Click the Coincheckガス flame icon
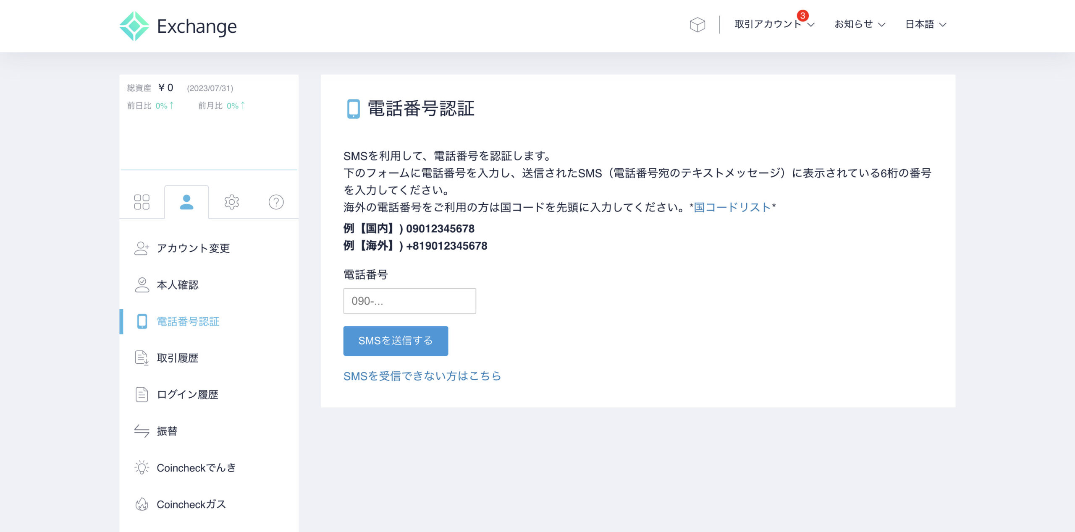The height and width of the screenshot is (532, 1075). click(142, 504)
